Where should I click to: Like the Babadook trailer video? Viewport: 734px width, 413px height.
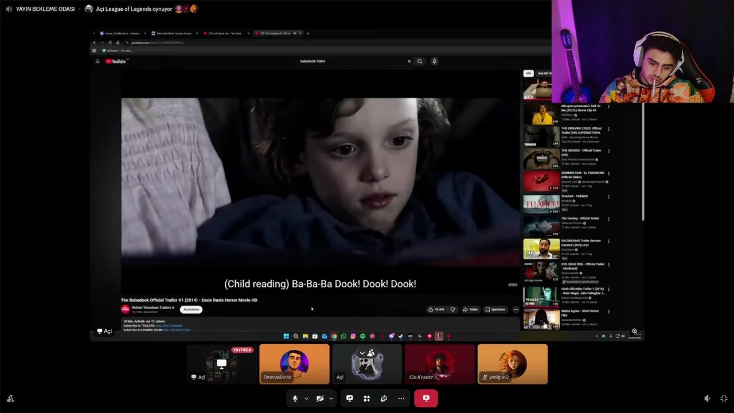click(436, 310)
